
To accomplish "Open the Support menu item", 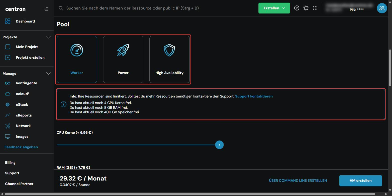I will pyautogui.click(x=12, y=173).
